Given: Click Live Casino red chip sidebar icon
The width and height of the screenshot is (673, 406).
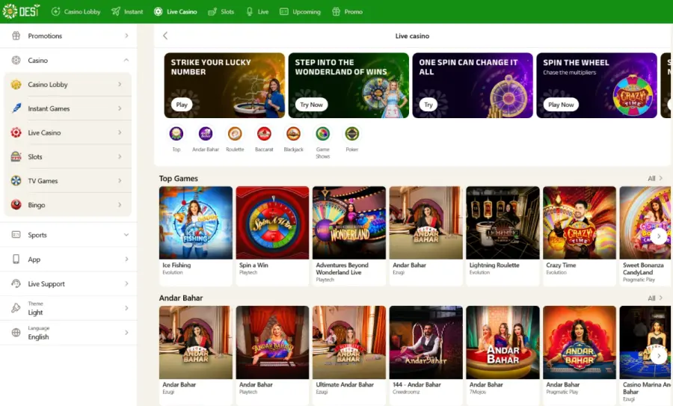Looking at the screenshot, I should [x=16, y=132].
